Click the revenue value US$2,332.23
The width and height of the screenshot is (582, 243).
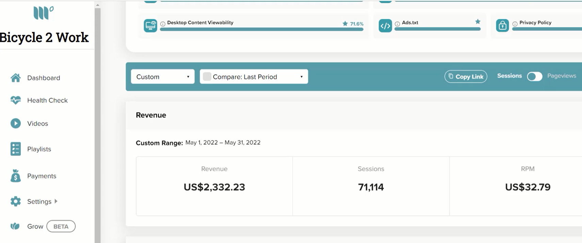[214, 187]
